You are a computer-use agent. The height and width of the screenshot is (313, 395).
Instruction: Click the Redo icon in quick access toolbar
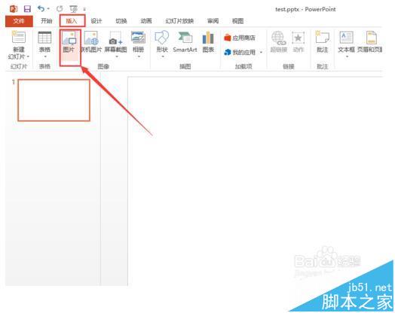tap(60, 9)
